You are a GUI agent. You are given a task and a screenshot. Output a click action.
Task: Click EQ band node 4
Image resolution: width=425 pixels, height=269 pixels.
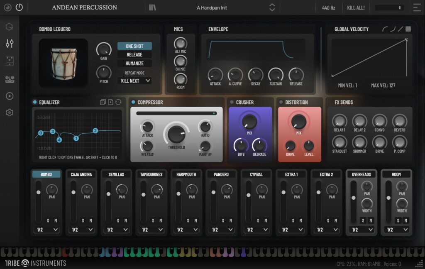point(59,140)
